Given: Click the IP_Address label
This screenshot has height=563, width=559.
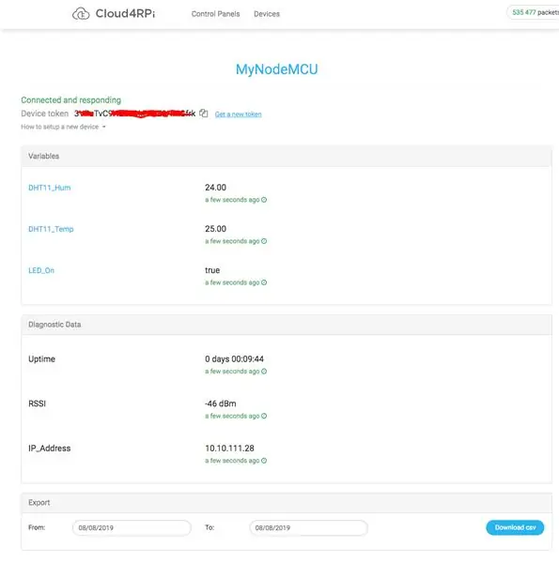Looking at the screenshot, I should (x=49, y=449).
